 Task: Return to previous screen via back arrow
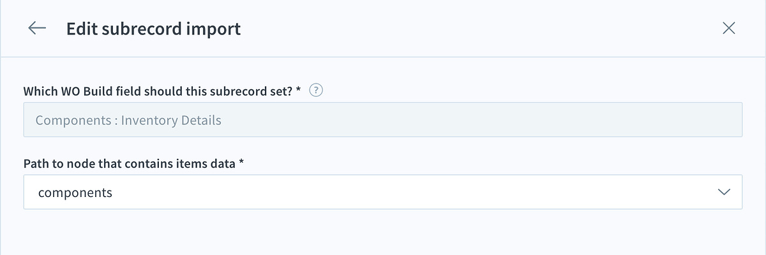click(x=37, y=28)
